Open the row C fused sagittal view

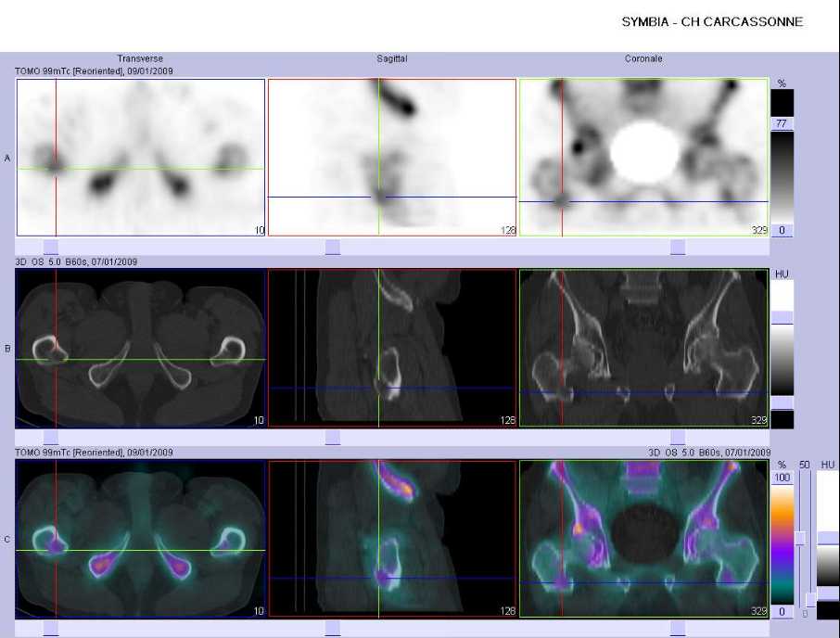pyautogui.click(x=392, y=539)
